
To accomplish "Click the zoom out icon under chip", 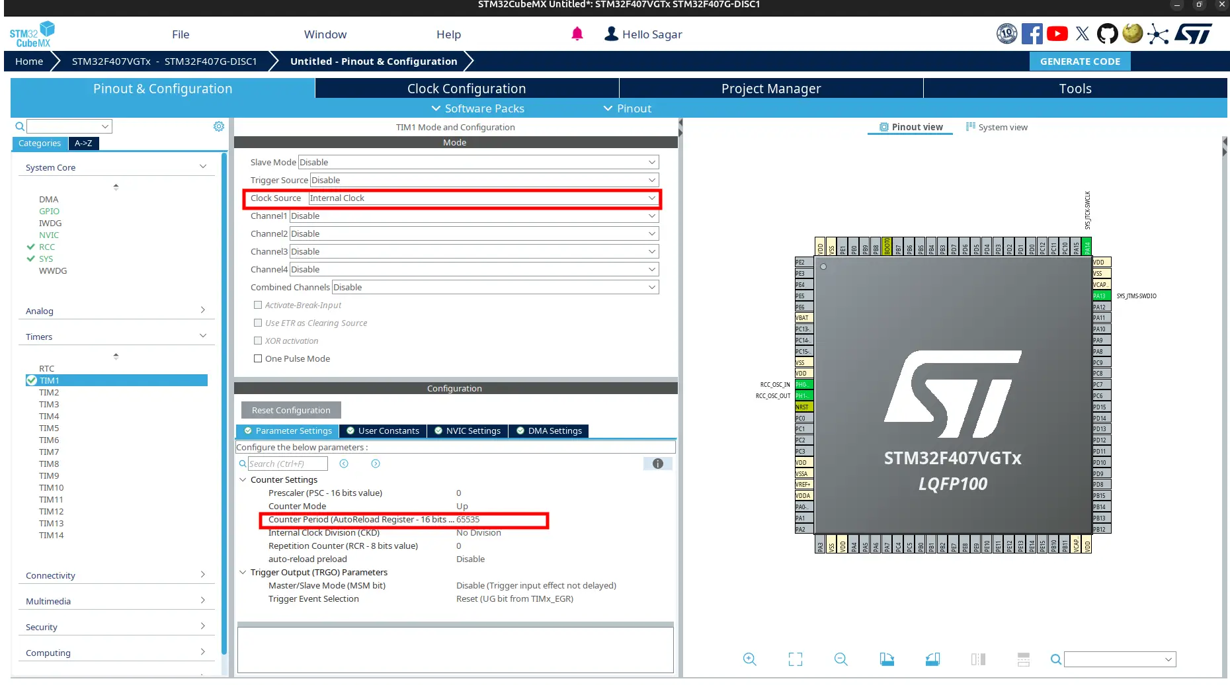I will coord(841,659).
